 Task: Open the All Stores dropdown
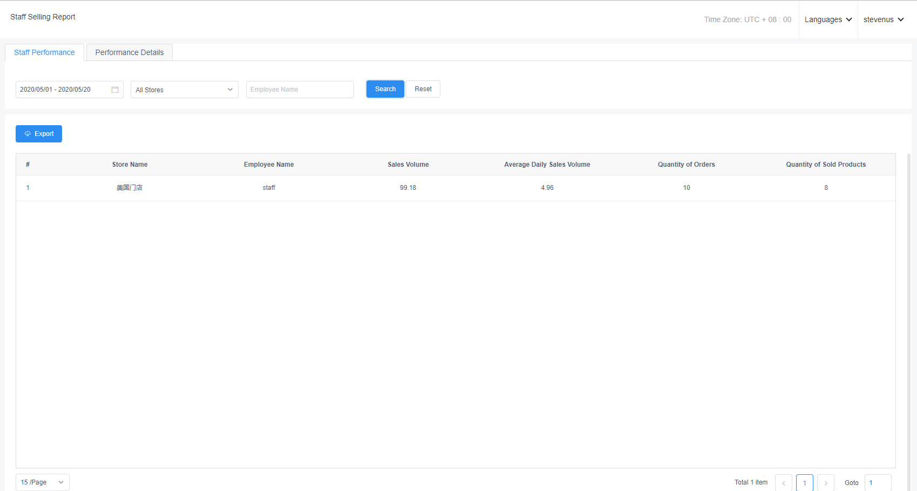point(184,90)
